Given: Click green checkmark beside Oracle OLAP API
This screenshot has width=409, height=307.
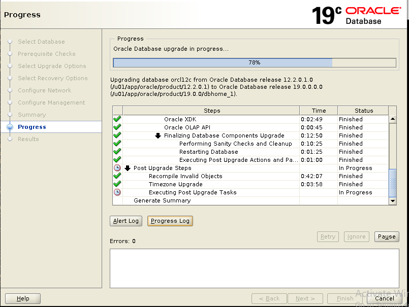Looking at the screenshot, I should pyautogui.click(x=117, y=127).
